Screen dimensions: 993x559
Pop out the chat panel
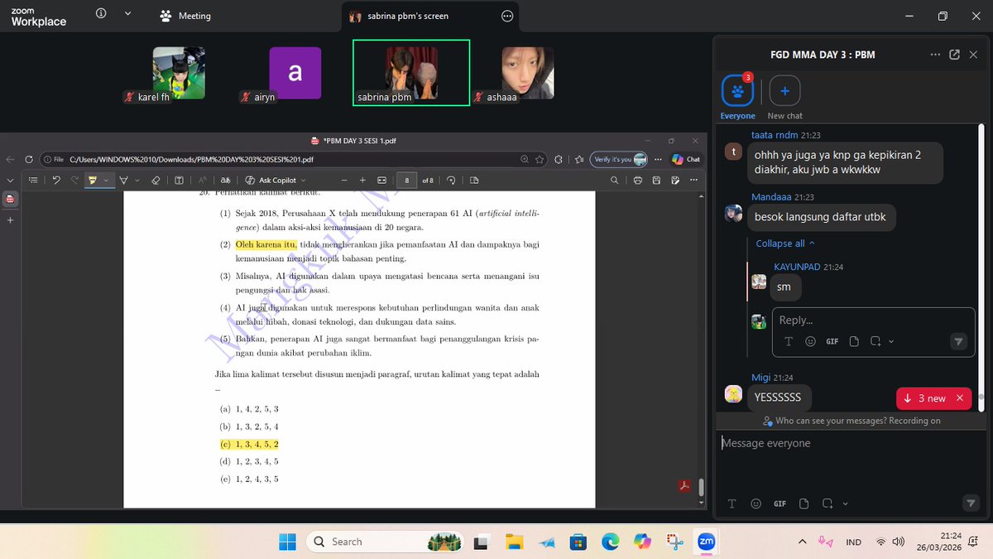point(954,55)
